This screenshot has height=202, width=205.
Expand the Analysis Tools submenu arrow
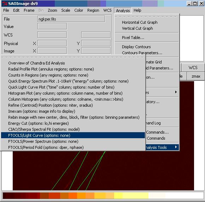[176, 147]
